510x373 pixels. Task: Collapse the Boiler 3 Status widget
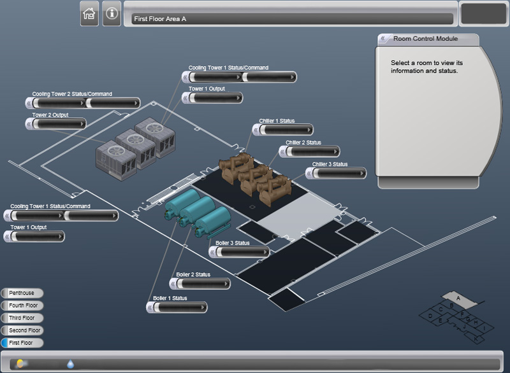pos(212,252)
